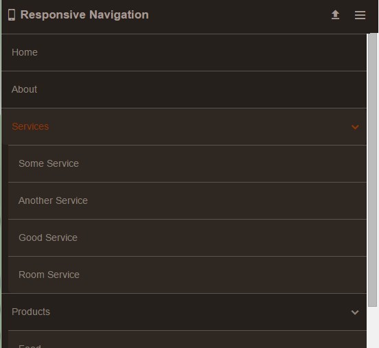The width and height of the screenshot is (379, 348).
Task: Select the Products menu item
Action: [x=184, y=312]
